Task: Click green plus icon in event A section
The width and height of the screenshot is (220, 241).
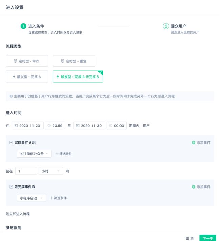Action: coord(194,143)
